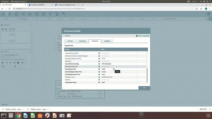Viewport: 212px width, 119px height.
Task: Open options for the second Twitter_Anal json download
Action: coord(48,109)
